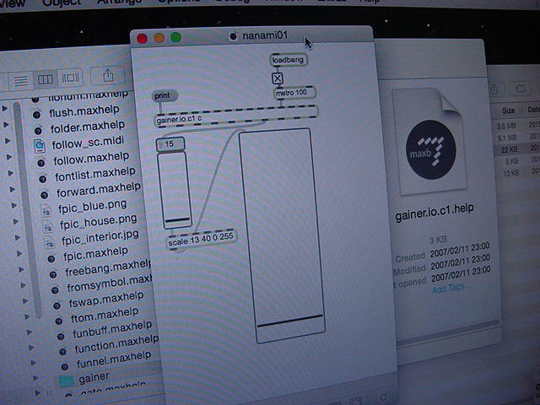Click the fpic.maxhelp file icon
The width and height of the screenshot is (540, 405).
[51, 259]
